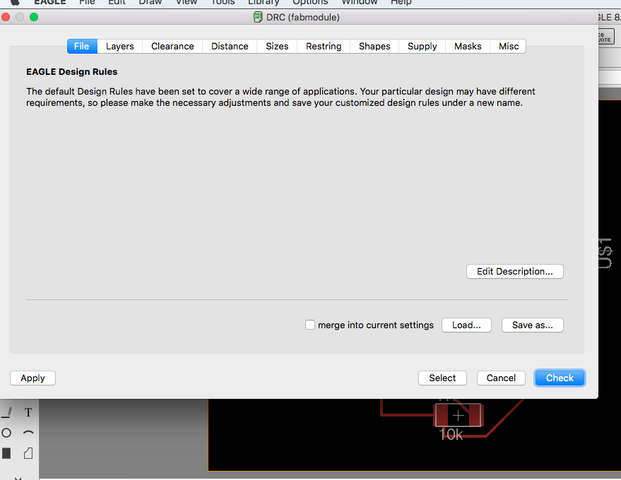621x480 pixels.
Task: Select the Circle tool
Action: tap(6, 433)
